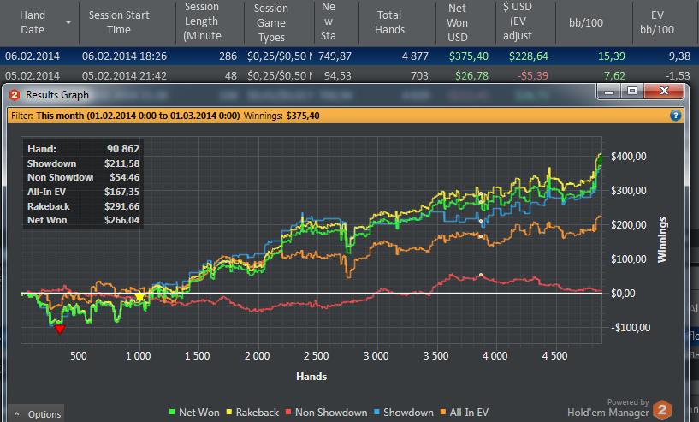This screenshot has width=699, height=422.
Task: Maximize the Results Graph window
Action: click(631, 91)
